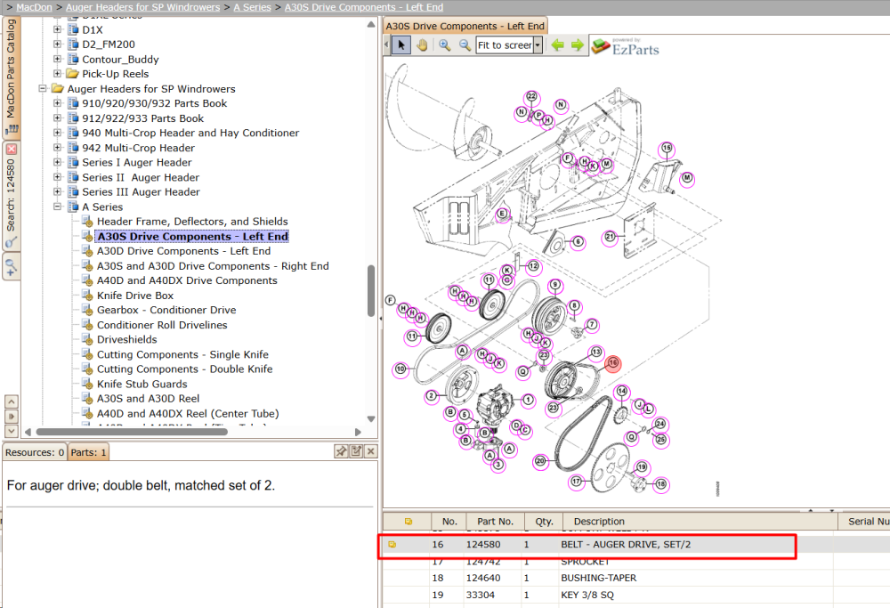The image size is (890, 608).
Task: Click Auger Headers for SP Windrowers breadcrumb
Action: point(143,7)
